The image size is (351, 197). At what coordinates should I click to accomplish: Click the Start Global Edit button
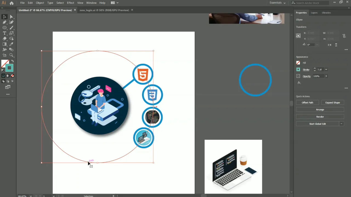pos(318,124)
